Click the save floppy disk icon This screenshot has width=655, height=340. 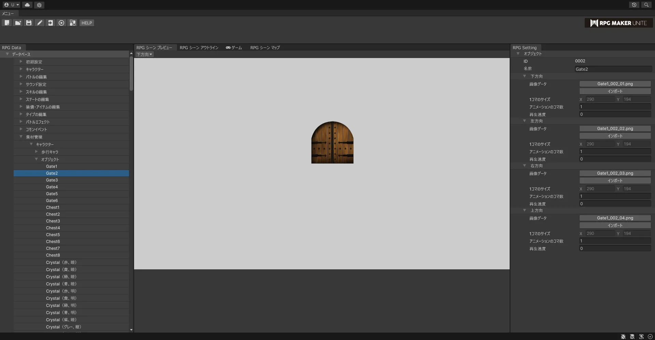[x=29, y=23]
